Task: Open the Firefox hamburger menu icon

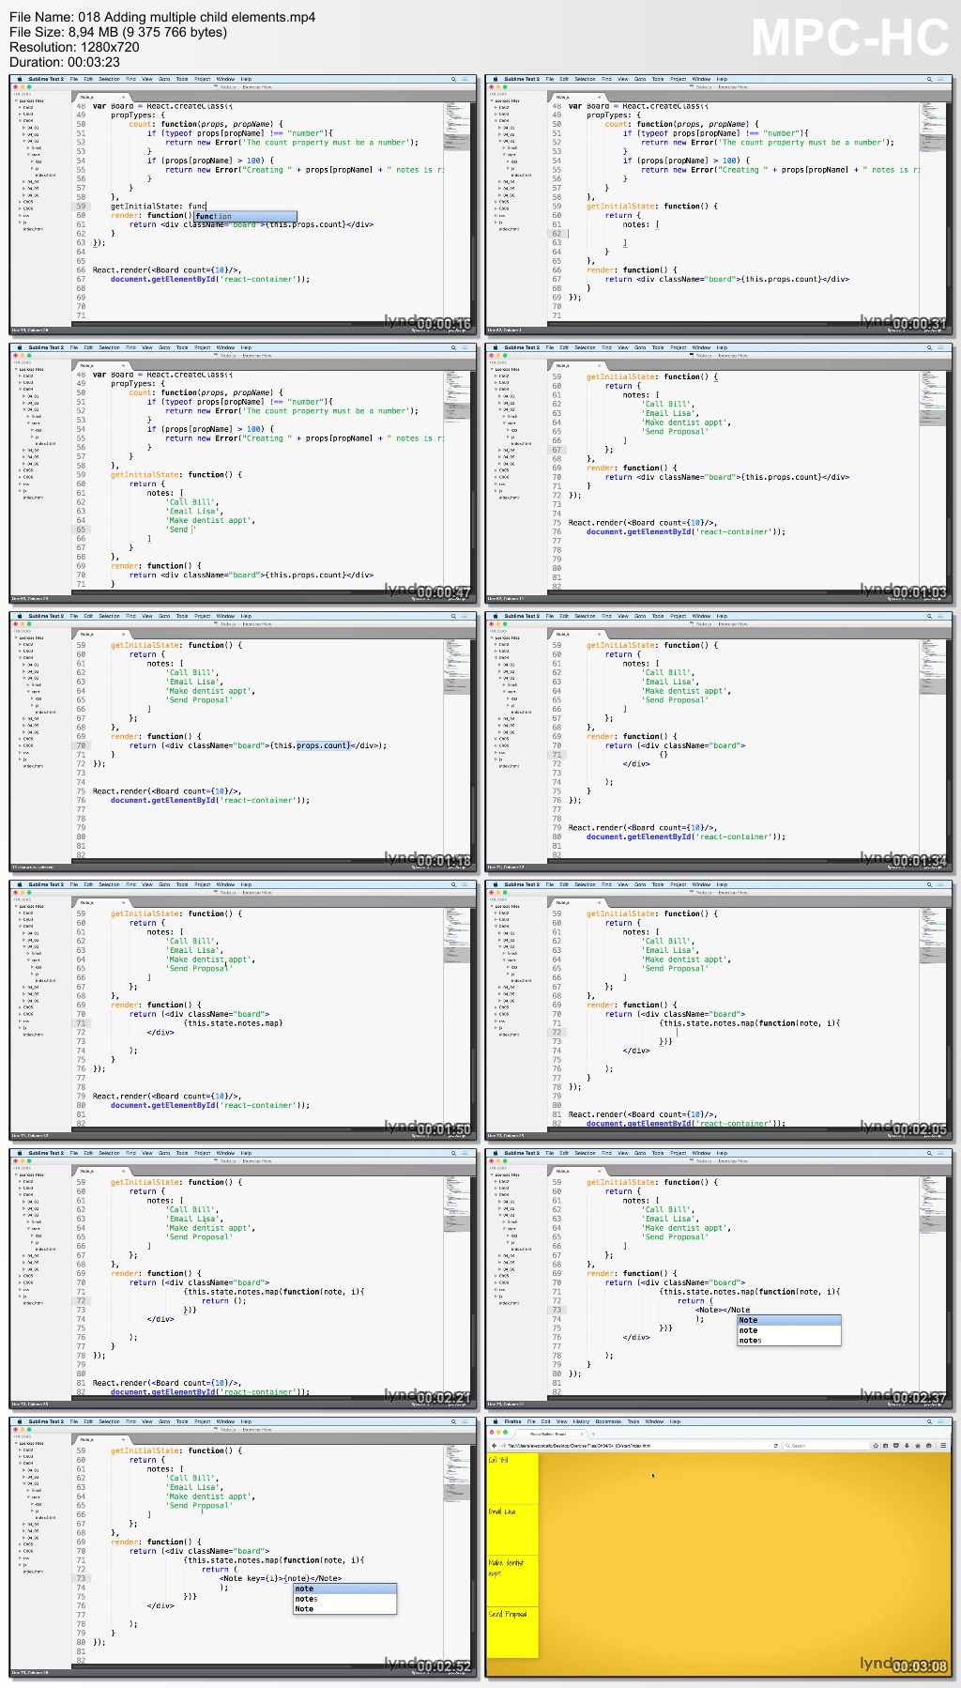Action: [x=943, y=1446]
